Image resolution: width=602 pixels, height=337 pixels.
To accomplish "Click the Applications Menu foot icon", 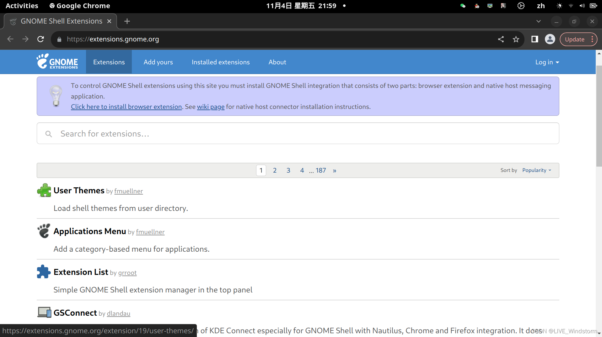I will click(x=44, y=231).
